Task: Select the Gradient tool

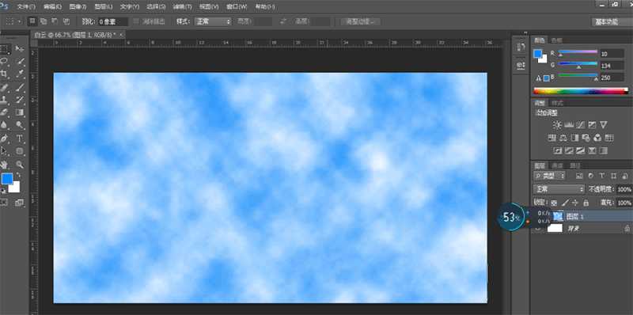Action: click(20, 112)
